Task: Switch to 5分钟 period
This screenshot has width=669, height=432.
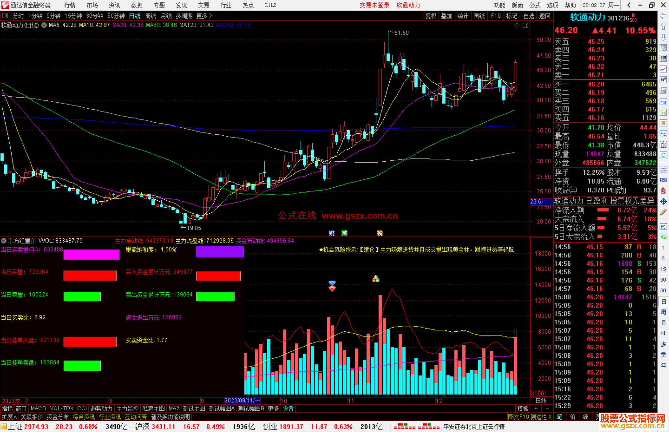Action: pyautogui.click(x=54, y=16)
